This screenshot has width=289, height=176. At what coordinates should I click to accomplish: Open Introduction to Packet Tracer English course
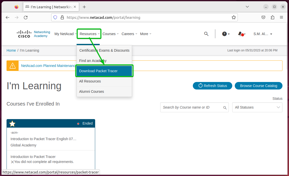pyautogui.click(x=43, y=139)
